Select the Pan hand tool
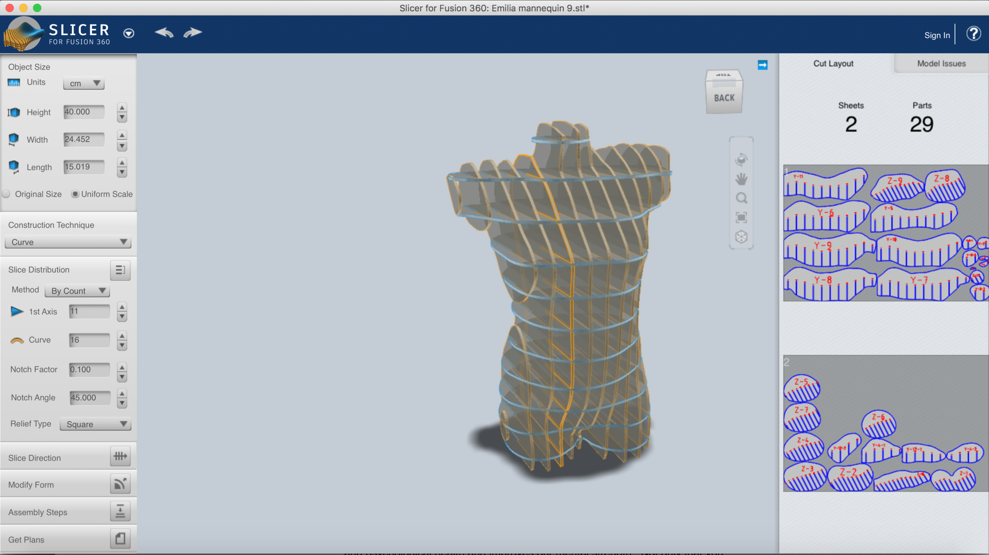Viewport: 989px width, 555px height. (741, 179)
